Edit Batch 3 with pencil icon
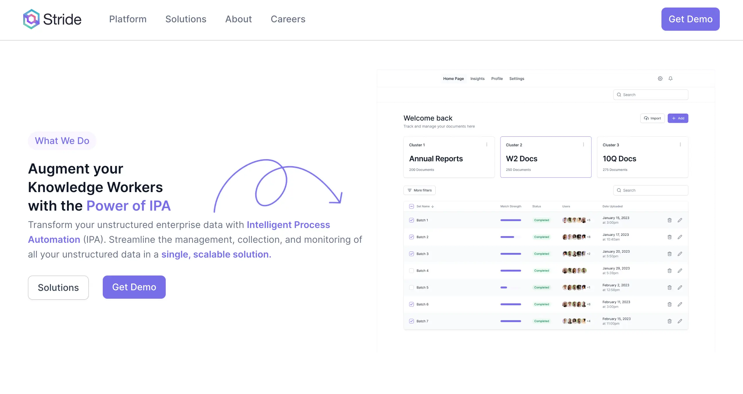 680,254
